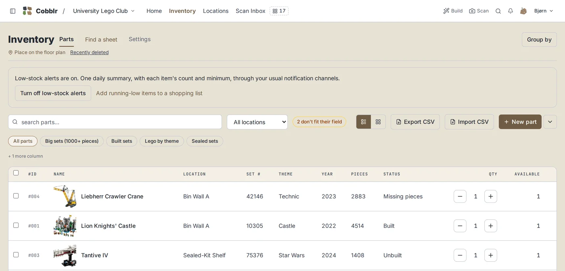Screen dimensions: 565x271
Task: Switch to list view layout
Action: pos(364,122)
